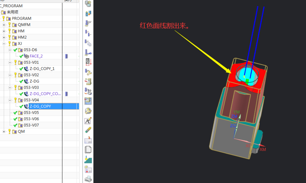Collapse the XJ program group

pos(4,44)
